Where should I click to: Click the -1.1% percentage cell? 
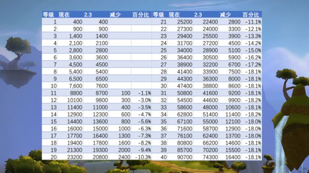(145, 93)
